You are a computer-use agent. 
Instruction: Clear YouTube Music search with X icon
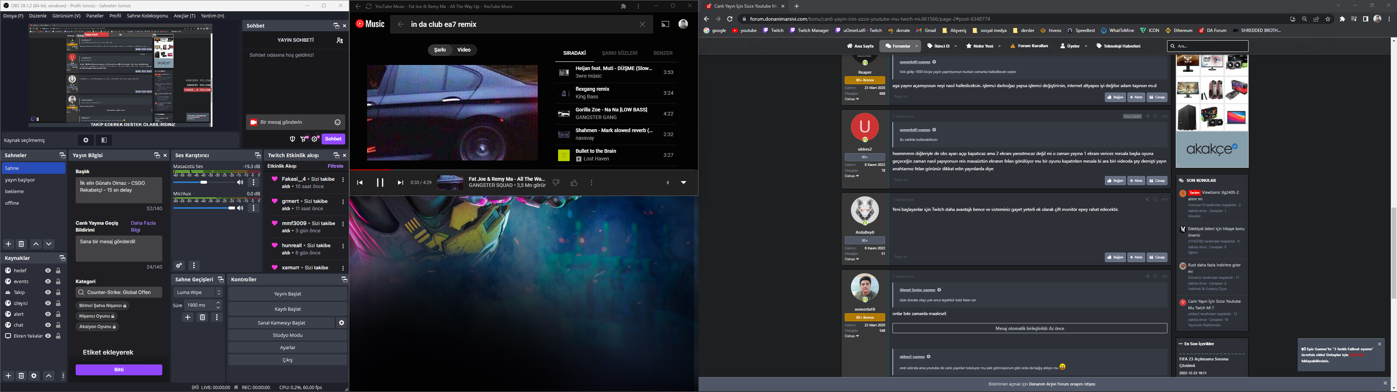click(x=642, y=24)
